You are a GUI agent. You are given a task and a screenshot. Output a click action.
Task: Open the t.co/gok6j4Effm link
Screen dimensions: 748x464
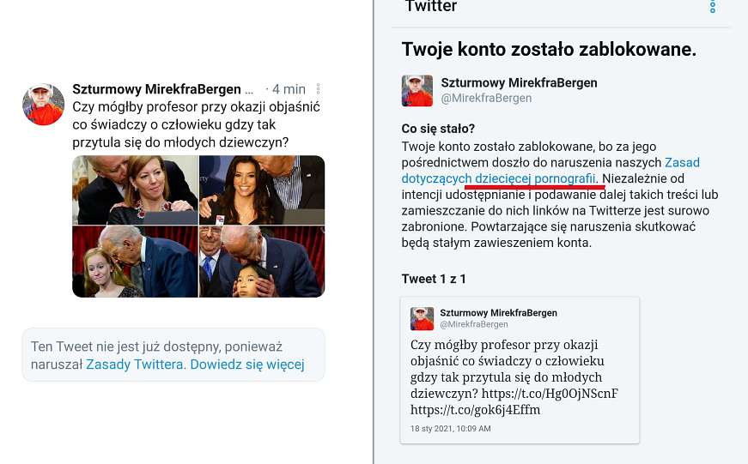coord(475,410)
